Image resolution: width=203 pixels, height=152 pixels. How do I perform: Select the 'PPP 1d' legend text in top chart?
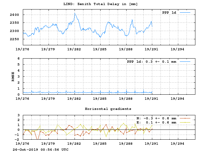click(169, 13)
